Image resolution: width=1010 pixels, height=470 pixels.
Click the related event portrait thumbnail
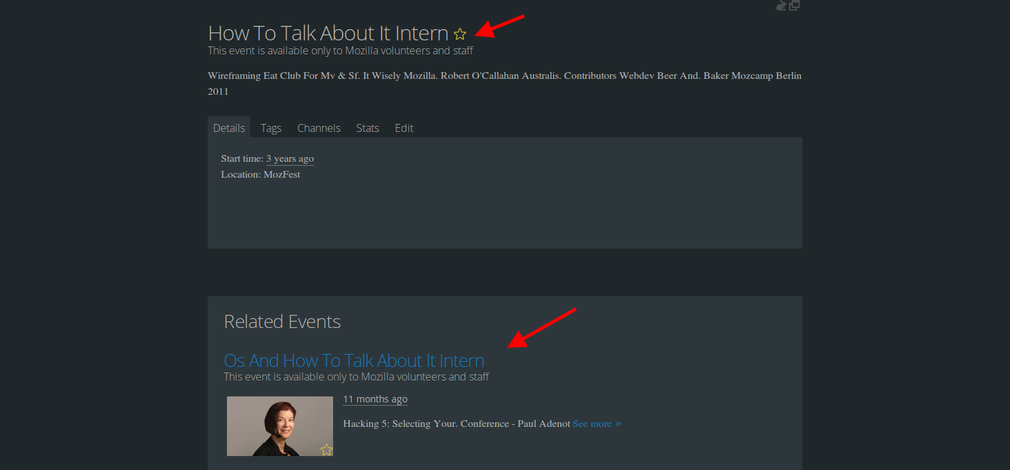click(280, 426)
